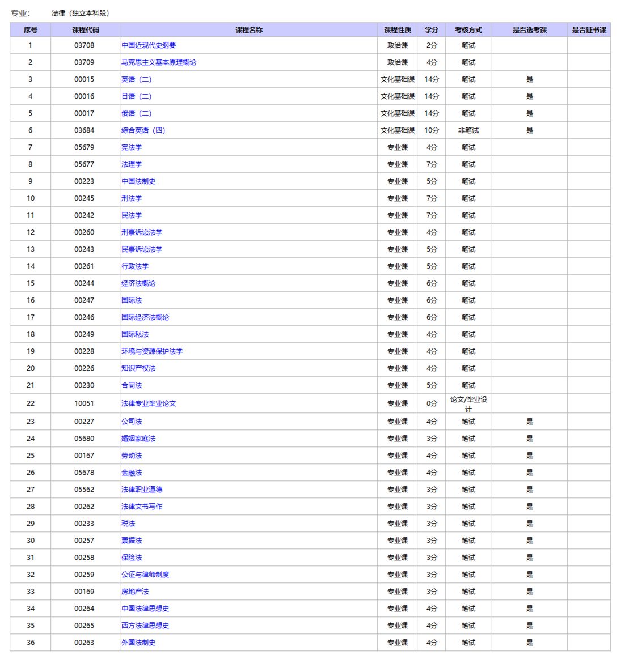
Task: Select the 知识产权法 course link
Action: click(138, 368)
